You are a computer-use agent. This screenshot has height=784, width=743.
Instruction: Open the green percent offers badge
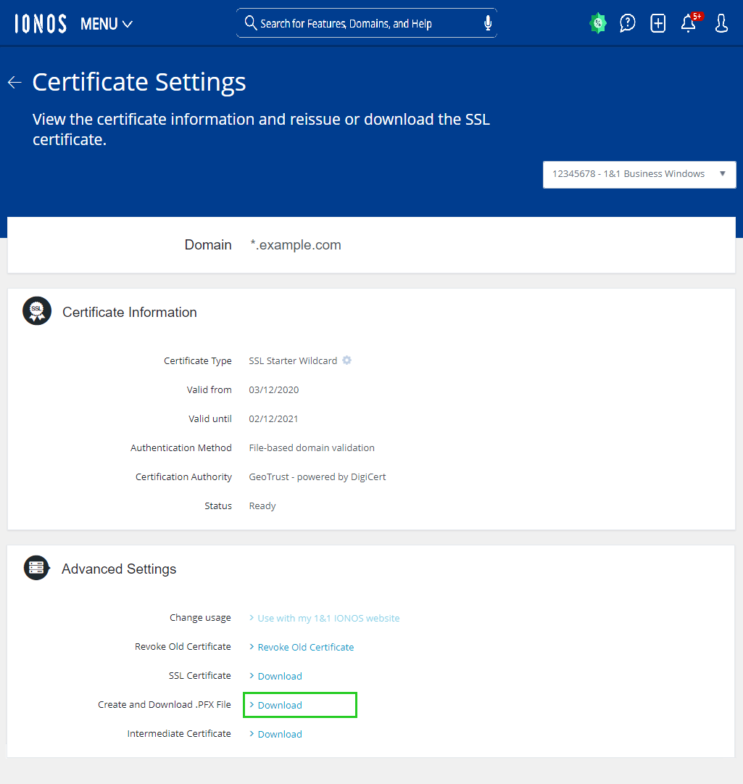tap(598, 23)
